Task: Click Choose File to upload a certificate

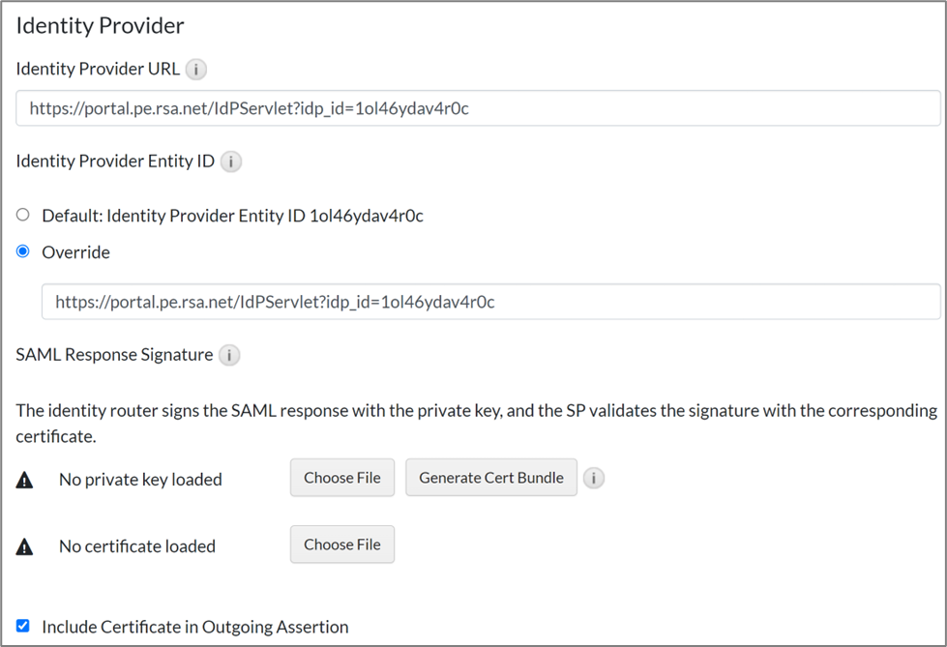Action: pyautogui.click(x=341, y=544)
